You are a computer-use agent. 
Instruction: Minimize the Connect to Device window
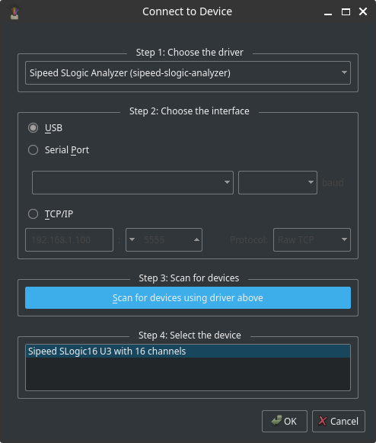click(328, 12)
